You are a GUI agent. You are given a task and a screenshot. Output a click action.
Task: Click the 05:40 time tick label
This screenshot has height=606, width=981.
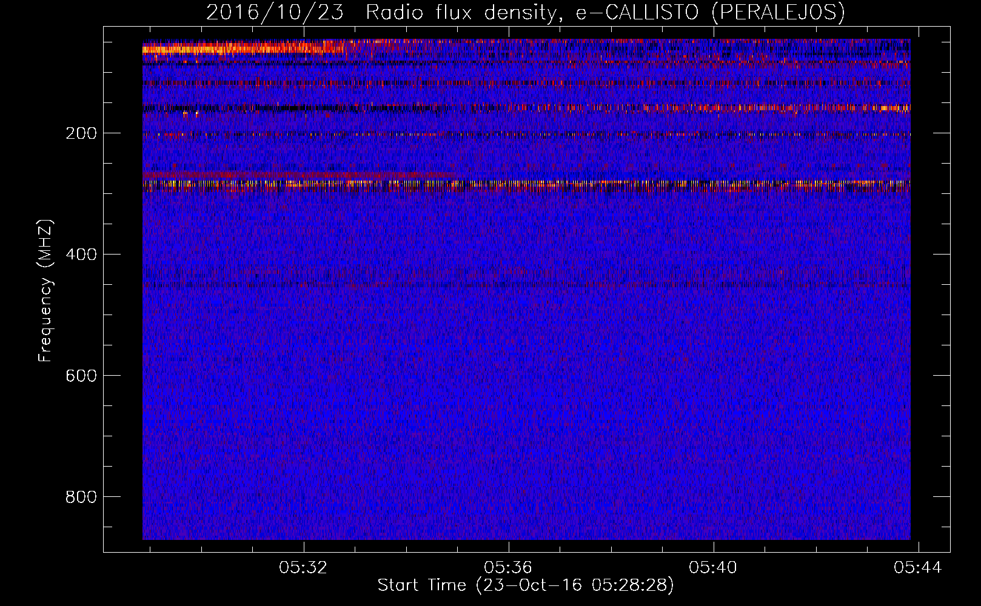713,567
